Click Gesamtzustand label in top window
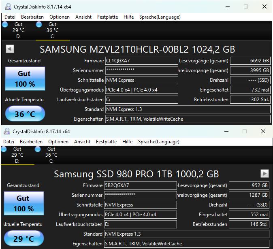 (24, 61)
